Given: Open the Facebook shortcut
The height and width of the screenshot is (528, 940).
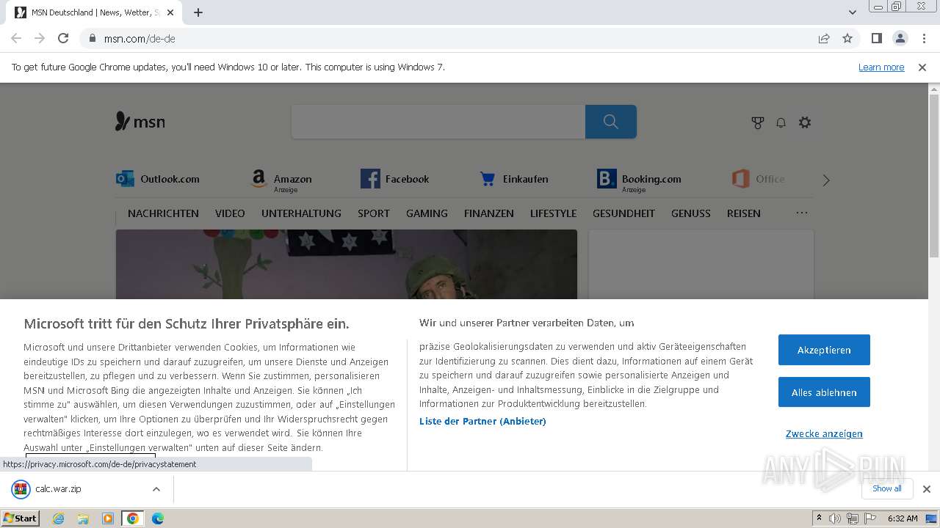Looking at the screenshot, I should coord(395,179).
